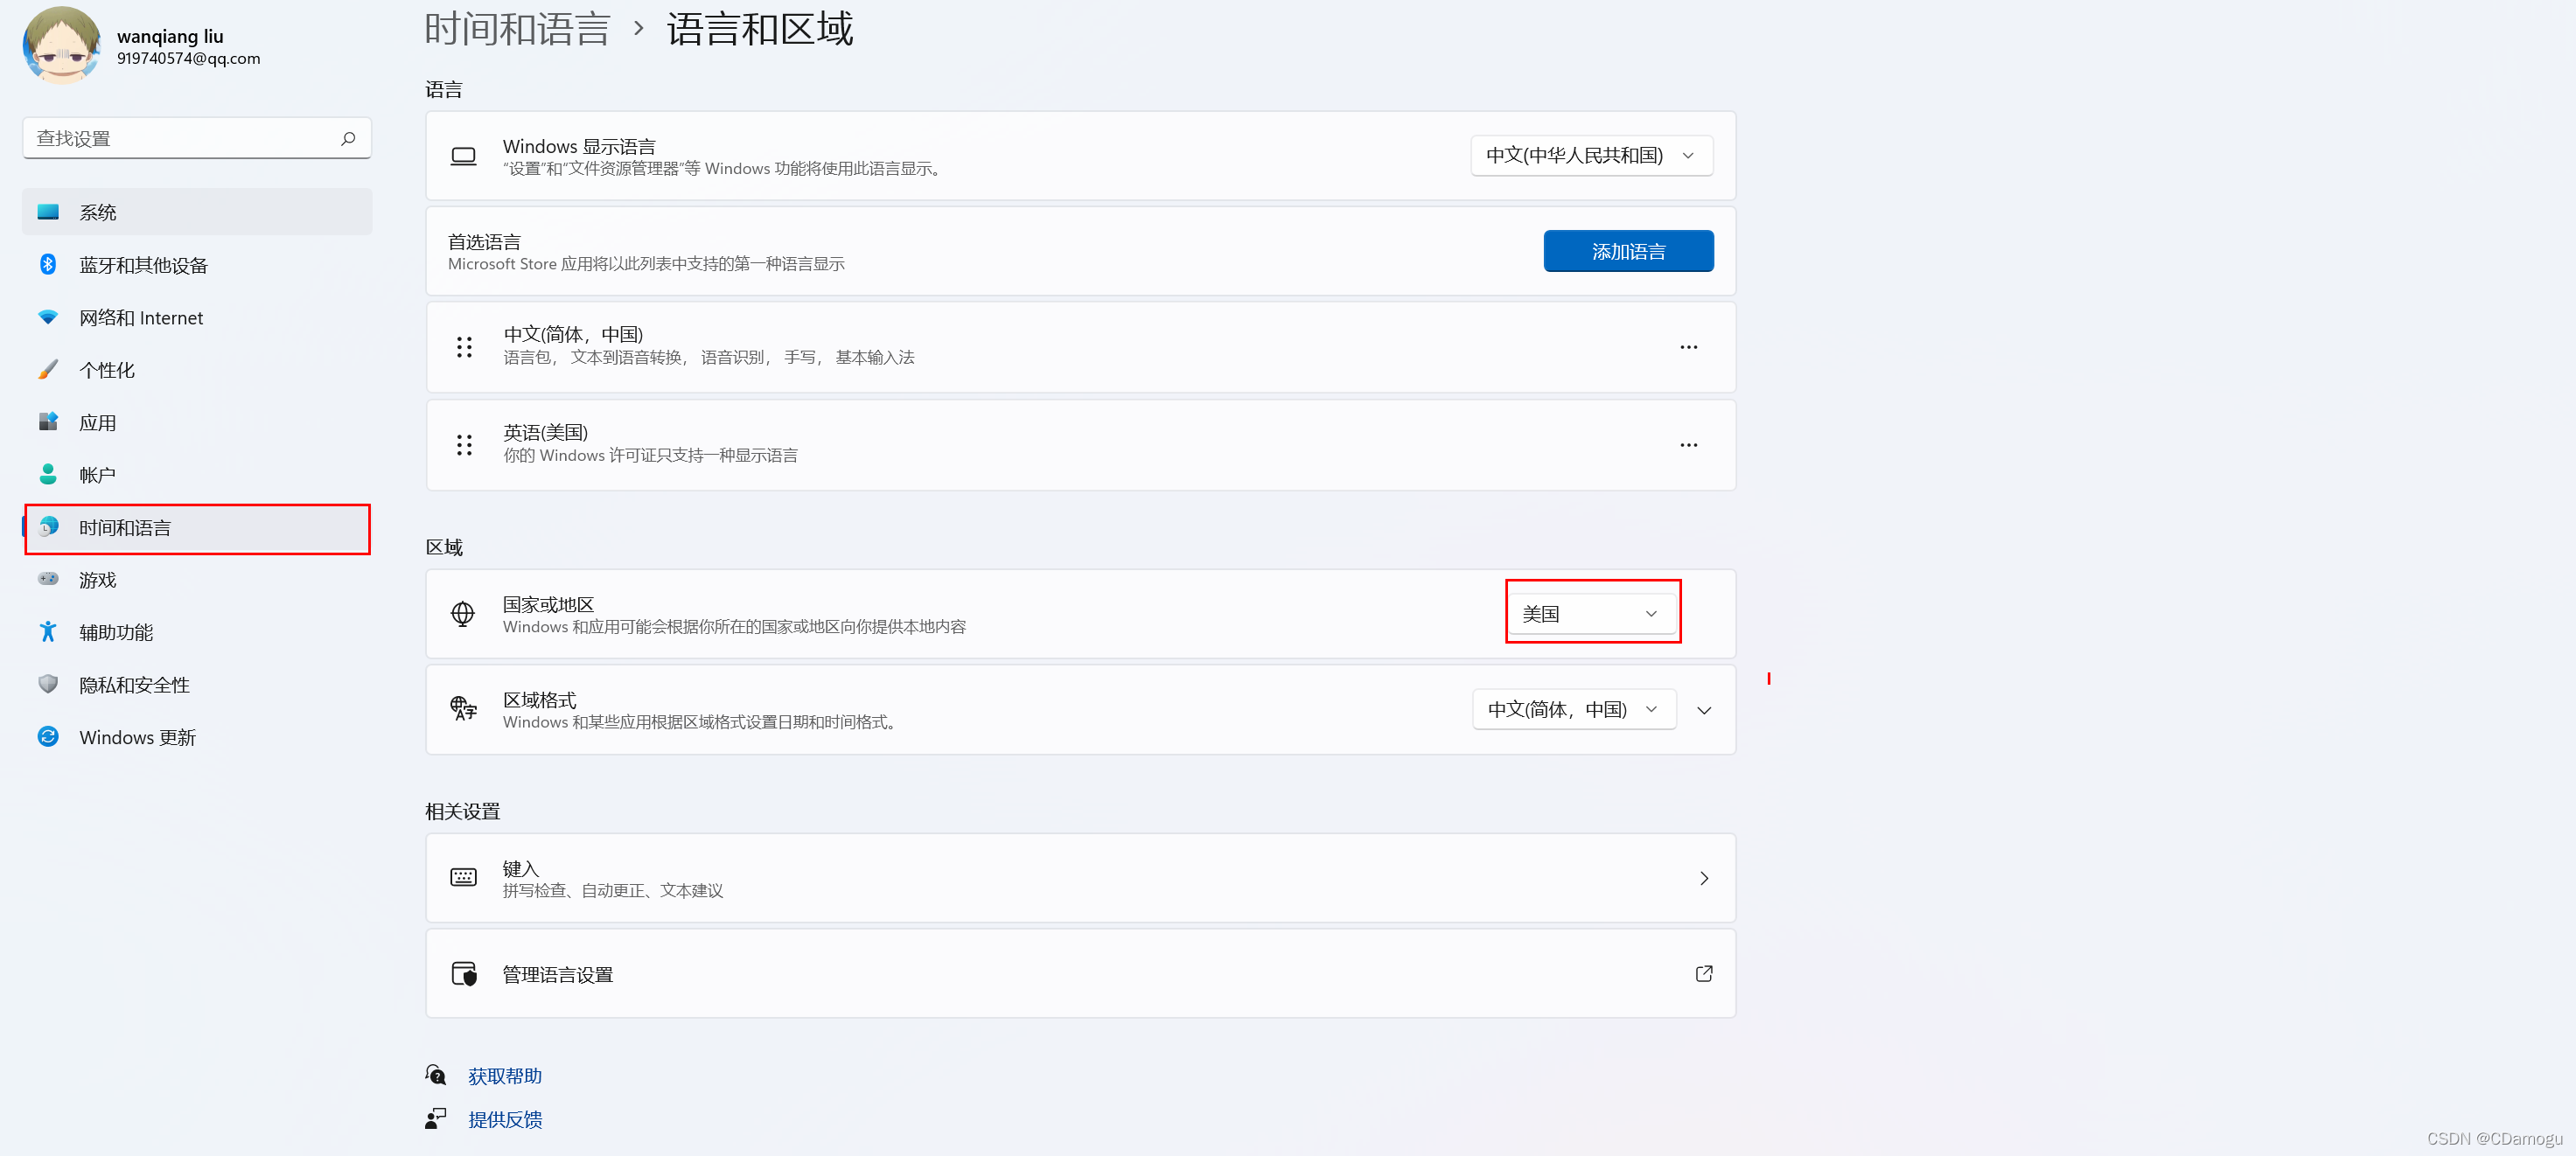Click the Windows 更新 refresh icon

[x=48, y=737]
